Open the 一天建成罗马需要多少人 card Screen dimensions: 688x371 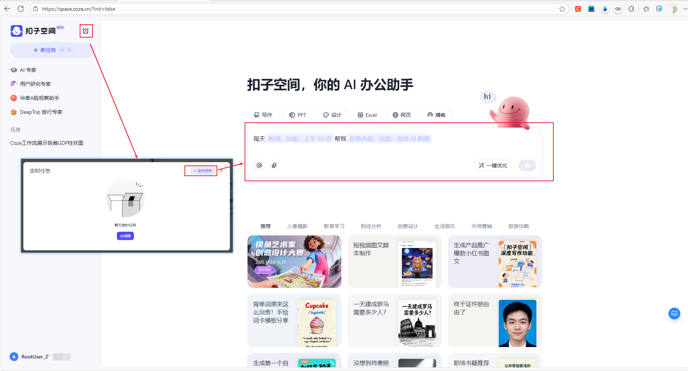click(x=395, y=321)
